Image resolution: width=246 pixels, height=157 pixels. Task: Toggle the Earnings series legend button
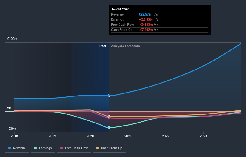(x=43, y=148)
